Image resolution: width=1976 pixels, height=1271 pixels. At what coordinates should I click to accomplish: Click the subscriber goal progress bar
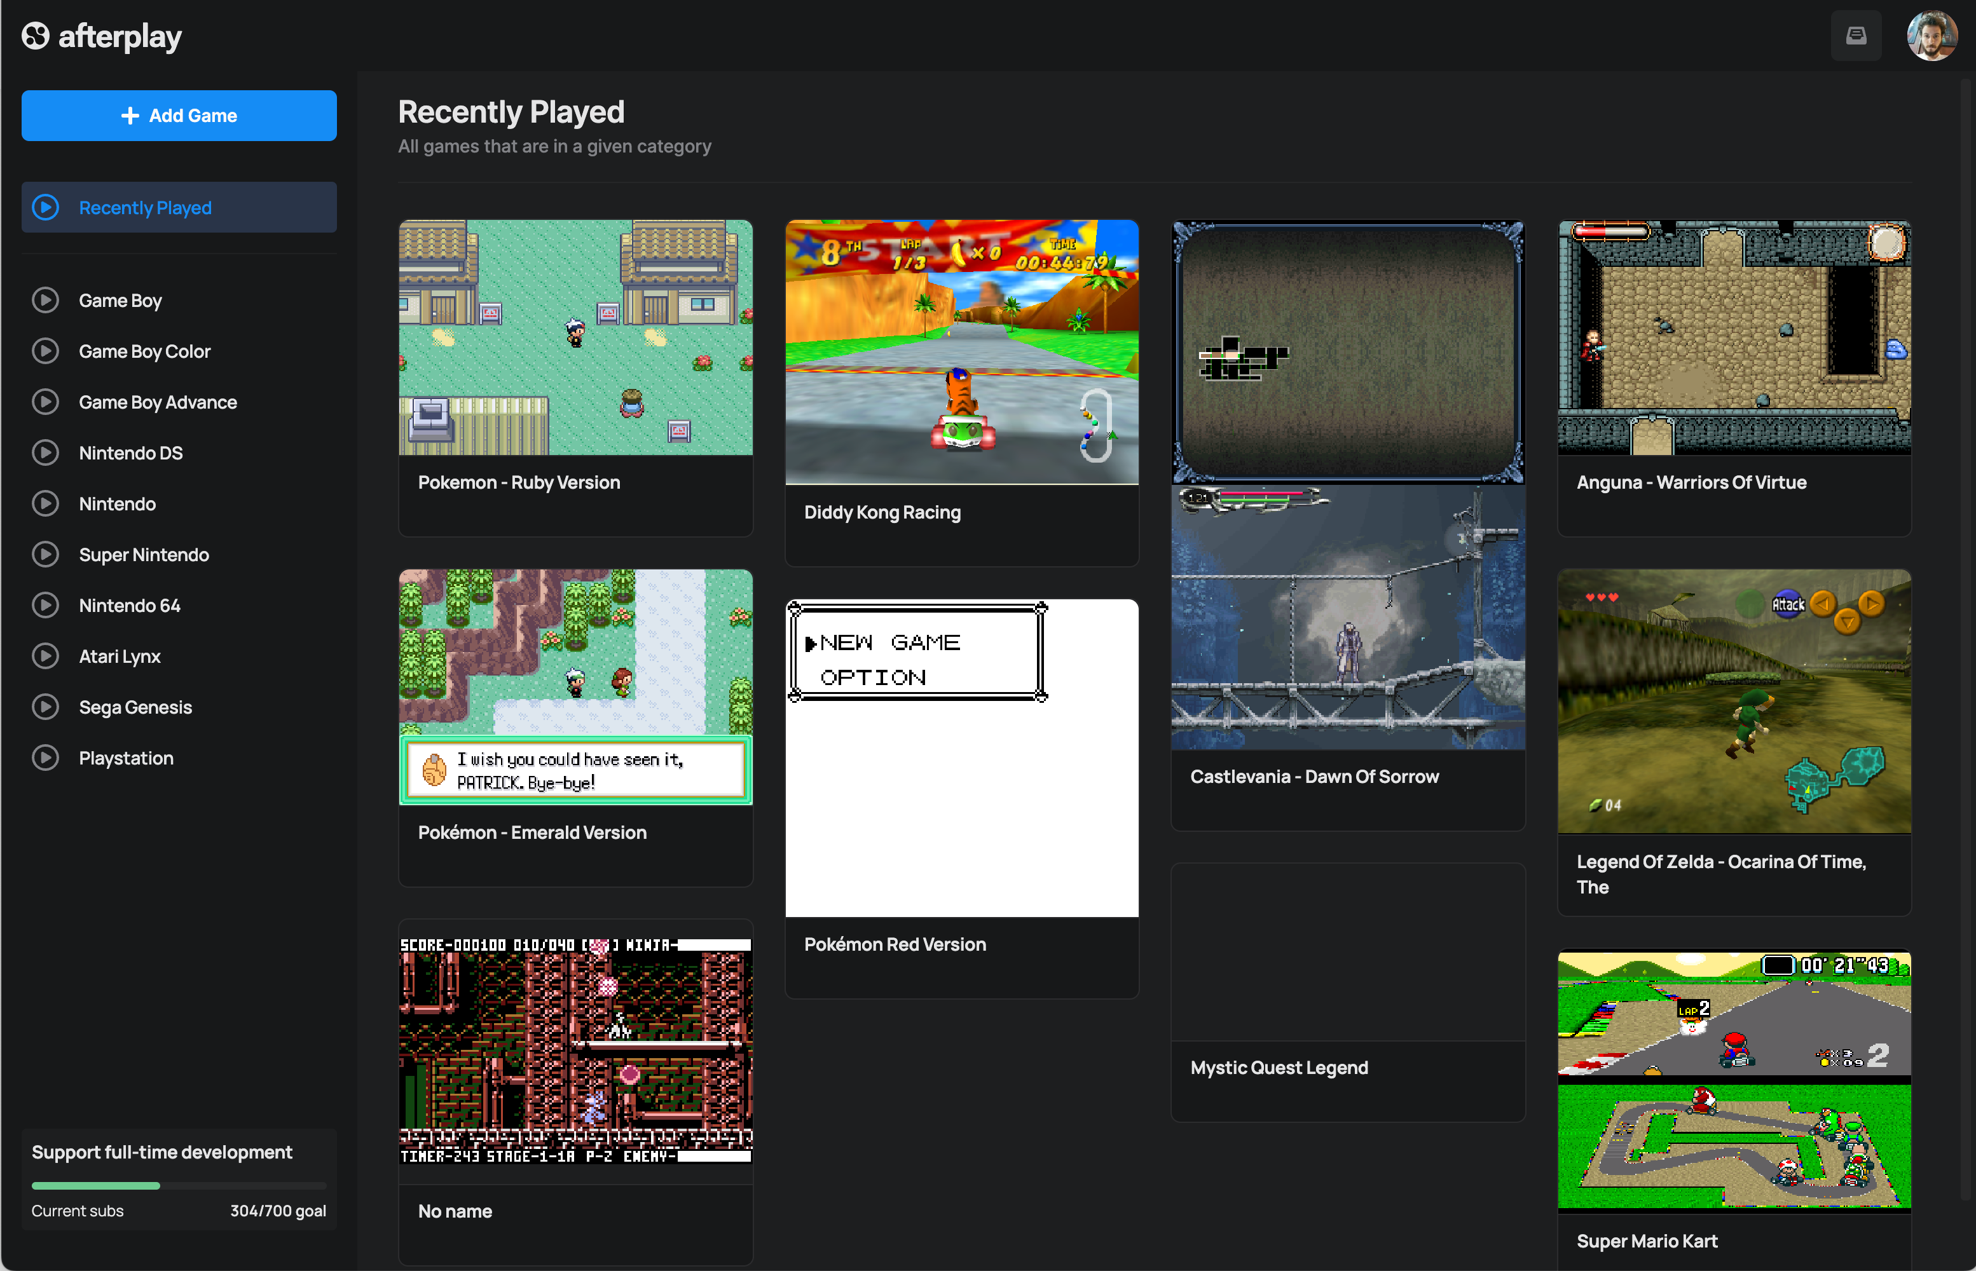pyautogui.click(x=179, y=1185)
